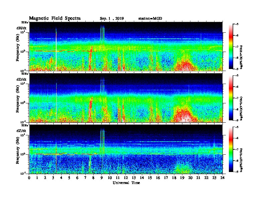Click hour tick label 4 on the time axis

(61, 178)
